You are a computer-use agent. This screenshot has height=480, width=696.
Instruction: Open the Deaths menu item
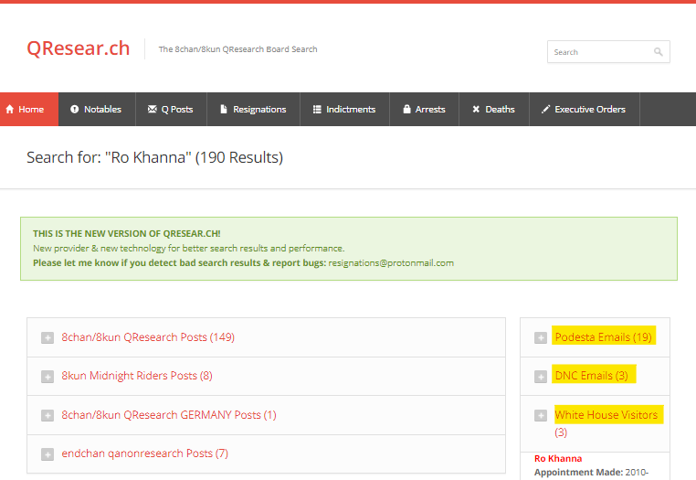(493, 110)
